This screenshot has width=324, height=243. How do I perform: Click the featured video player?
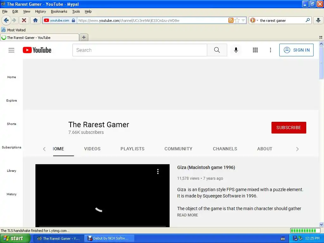pyautogui.click(x=102, y=196)
